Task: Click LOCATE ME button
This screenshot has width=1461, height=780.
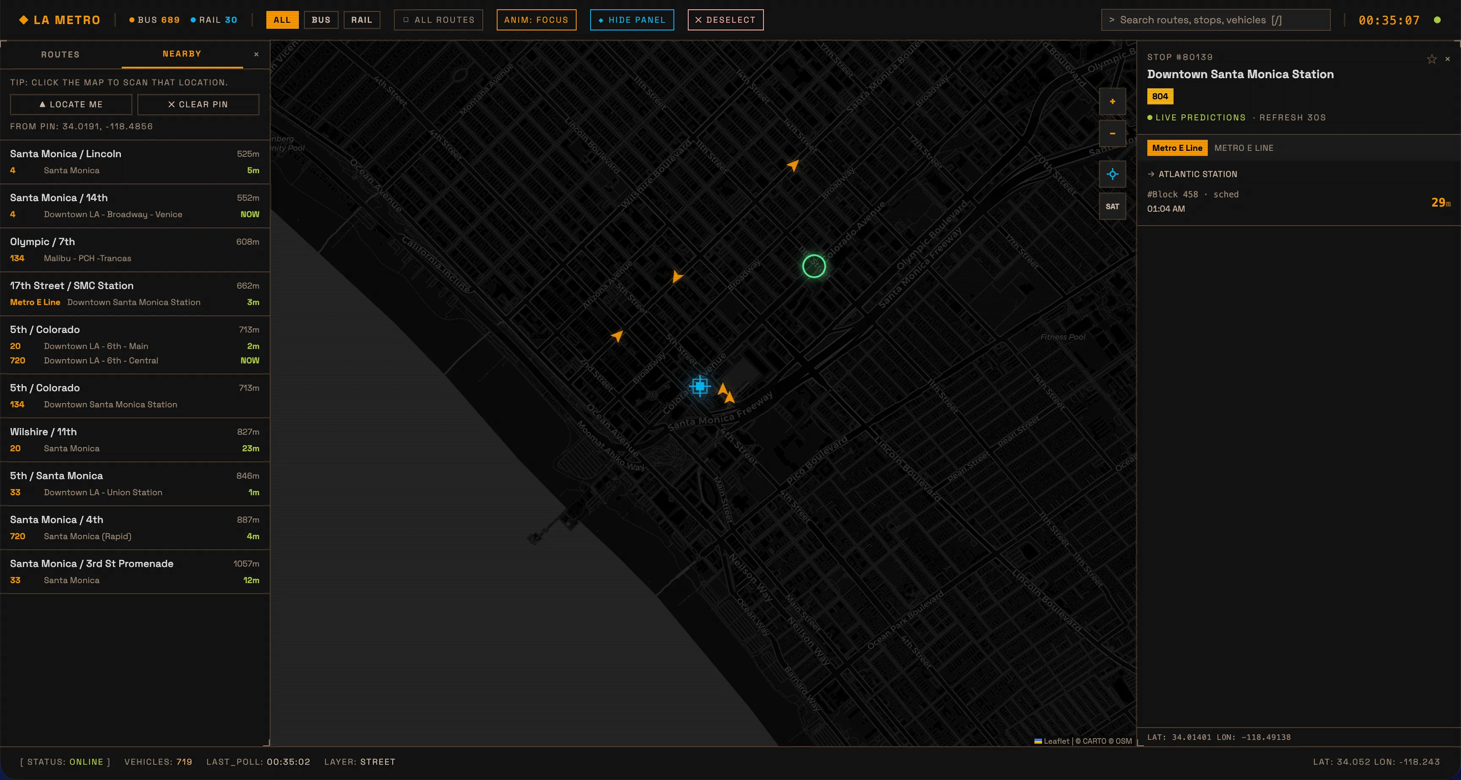Action: click(71, 104)
